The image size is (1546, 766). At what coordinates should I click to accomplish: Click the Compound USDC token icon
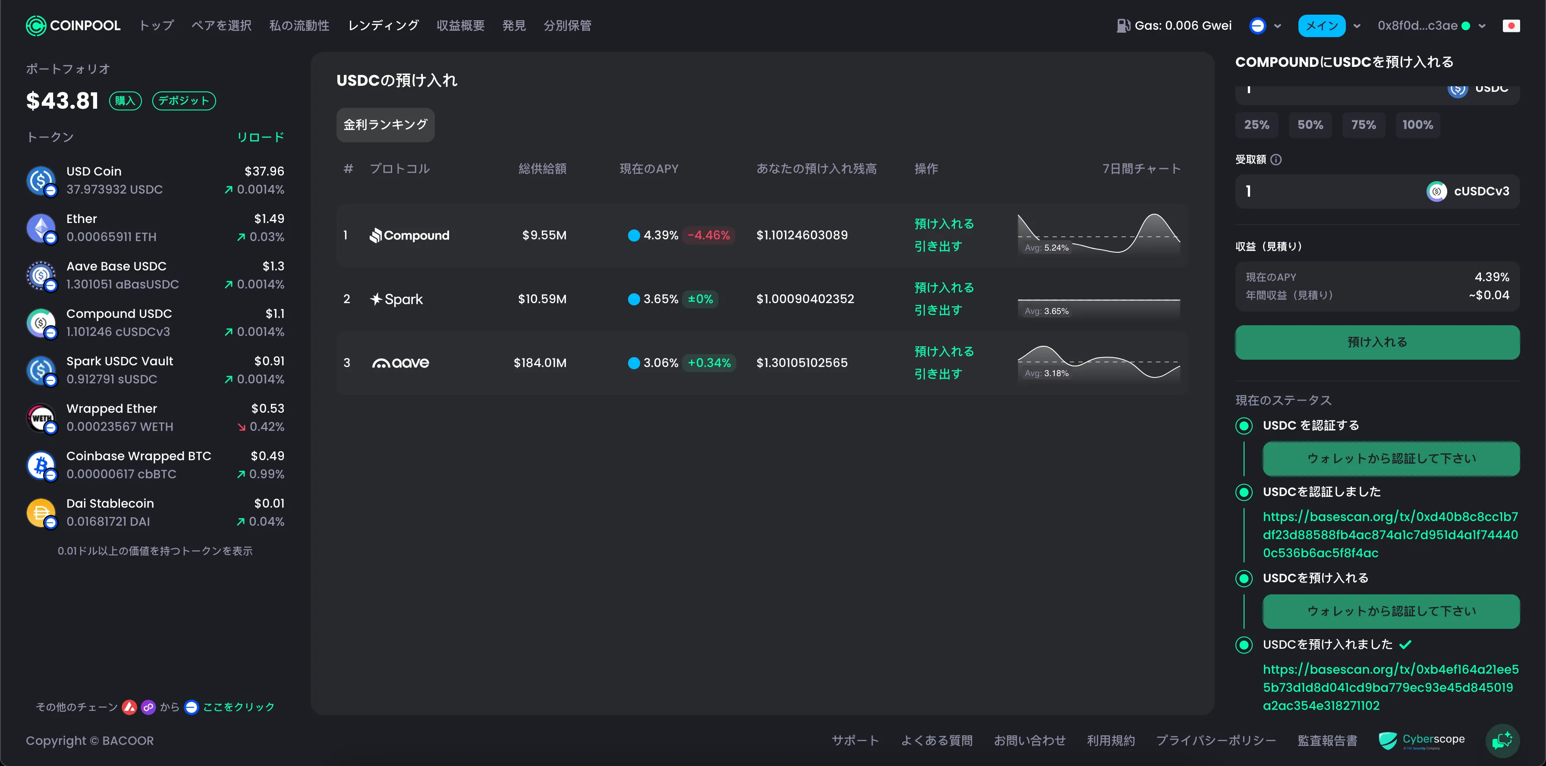41,323
